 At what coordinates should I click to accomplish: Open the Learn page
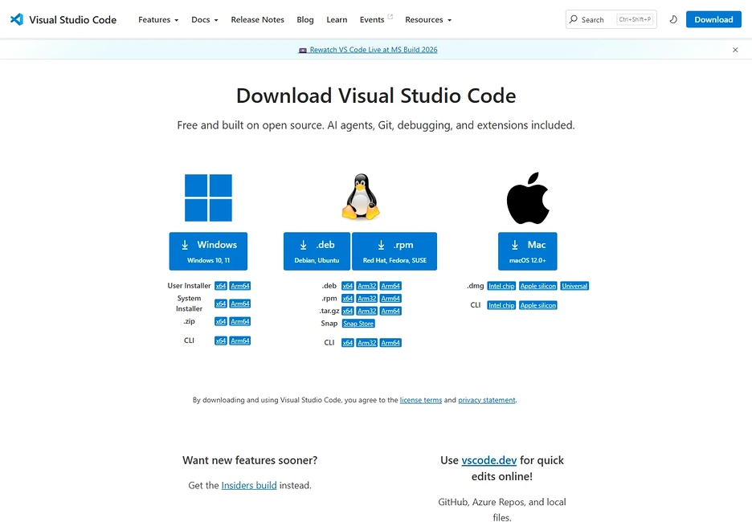(x=337, y=19)
